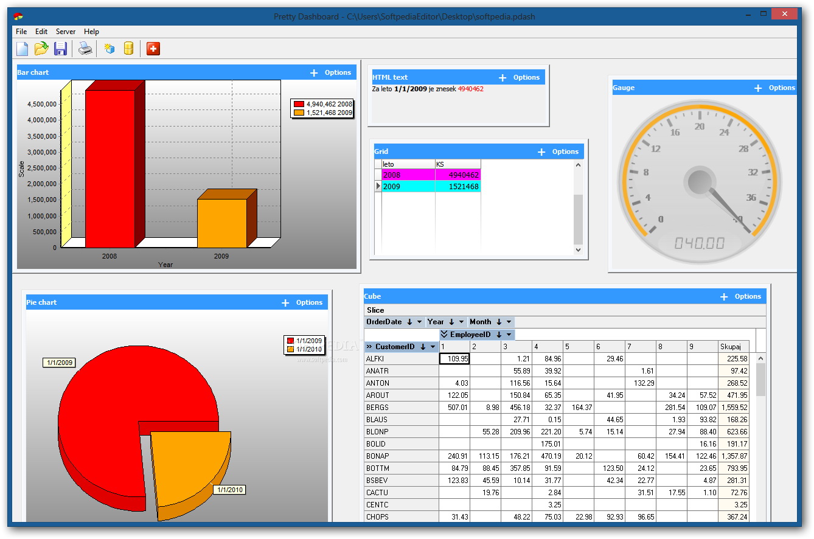
Task: Expand the CustomerID double-chevron
Action: [x=369, y=347]
